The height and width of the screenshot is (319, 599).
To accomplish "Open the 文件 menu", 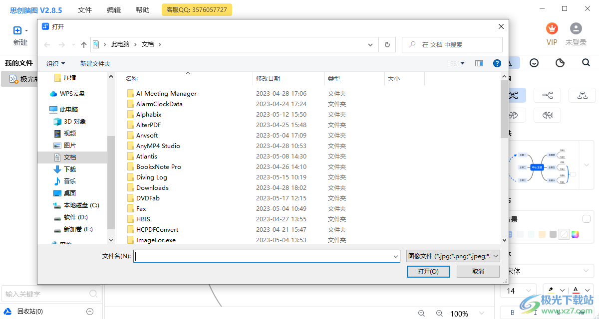I will point(85,10).
